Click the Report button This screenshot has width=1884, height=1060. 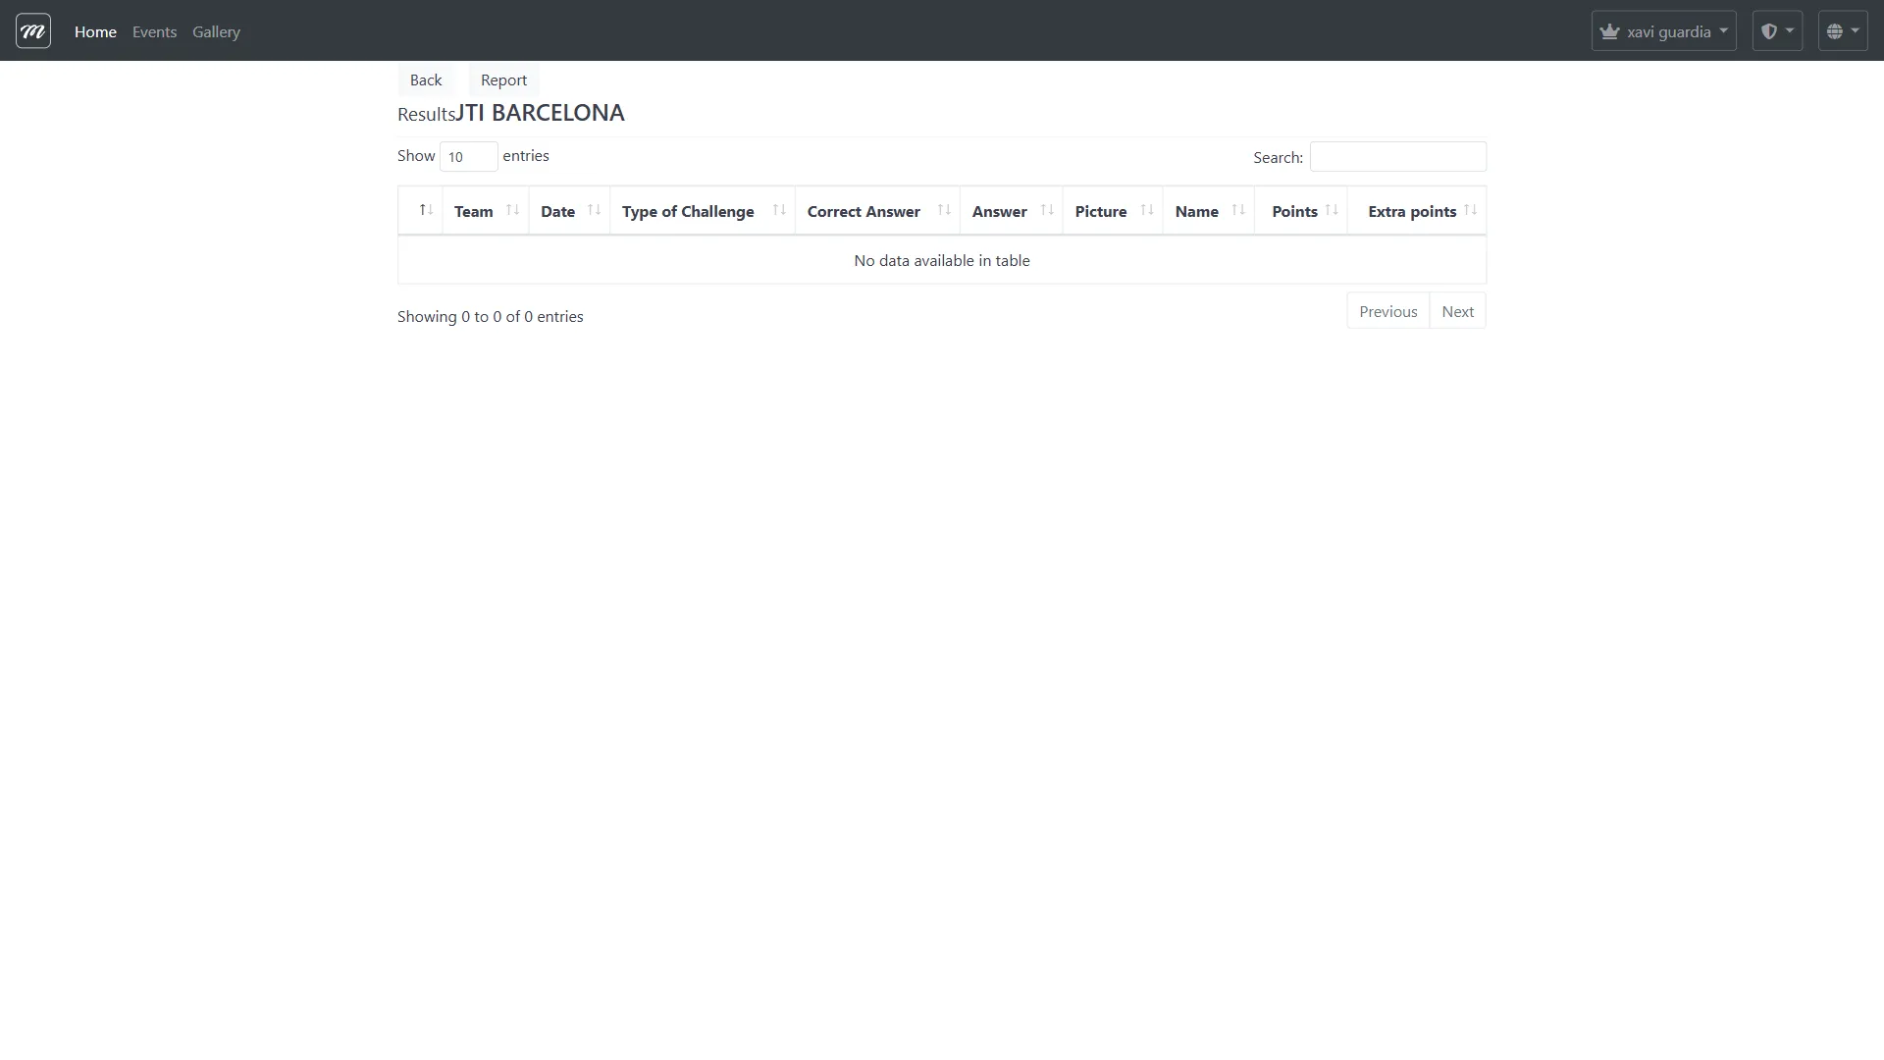pyautogui.click(x=503, y=80)
